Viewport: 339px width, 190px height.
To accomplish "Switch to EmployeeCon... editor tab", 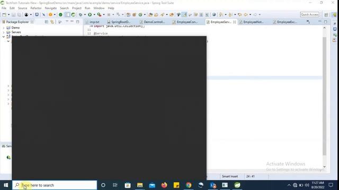I will point(187,22).
